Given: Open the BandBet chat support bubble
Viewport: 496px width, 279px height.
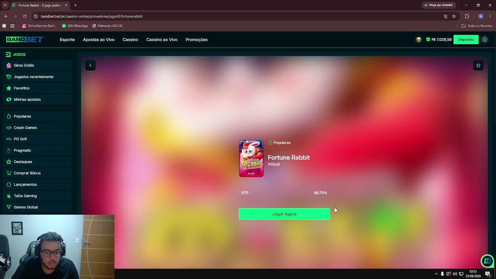Looking at the screenshot, I should point(487,261).
